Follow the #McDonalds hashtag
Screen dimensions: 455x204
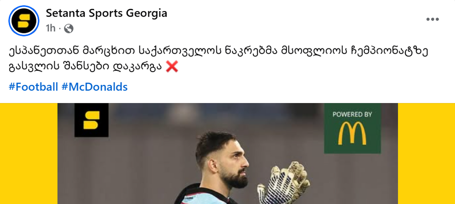click(x=95, y=87)
